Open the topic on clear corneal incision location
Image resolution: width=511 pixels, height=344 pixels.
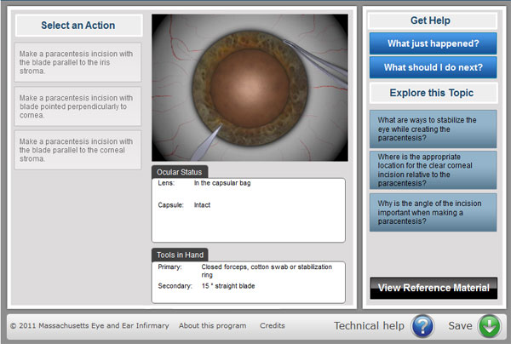click(x=433, y=169)
